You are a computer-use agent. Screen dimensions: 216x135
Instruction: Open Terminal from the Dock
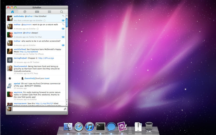pos(100,127)
